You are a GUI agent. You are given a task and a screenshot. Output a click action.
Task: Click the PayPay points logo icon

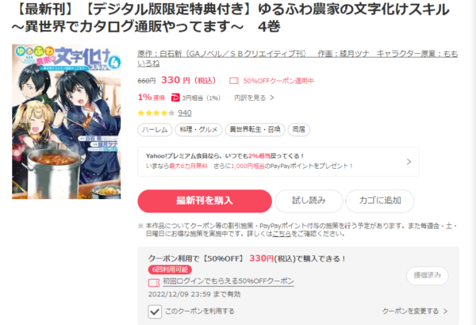175,97
